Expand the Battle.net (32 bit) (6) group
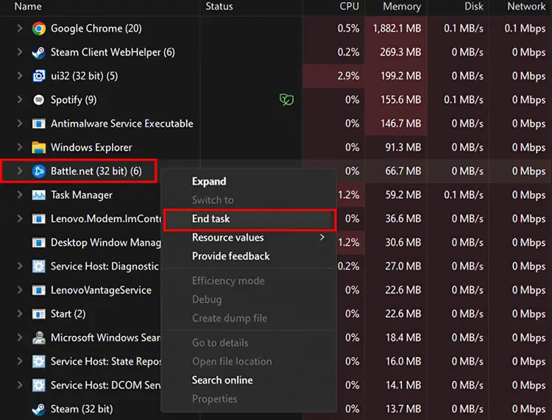This screenshot has height=420, width=552. (20, 171)
